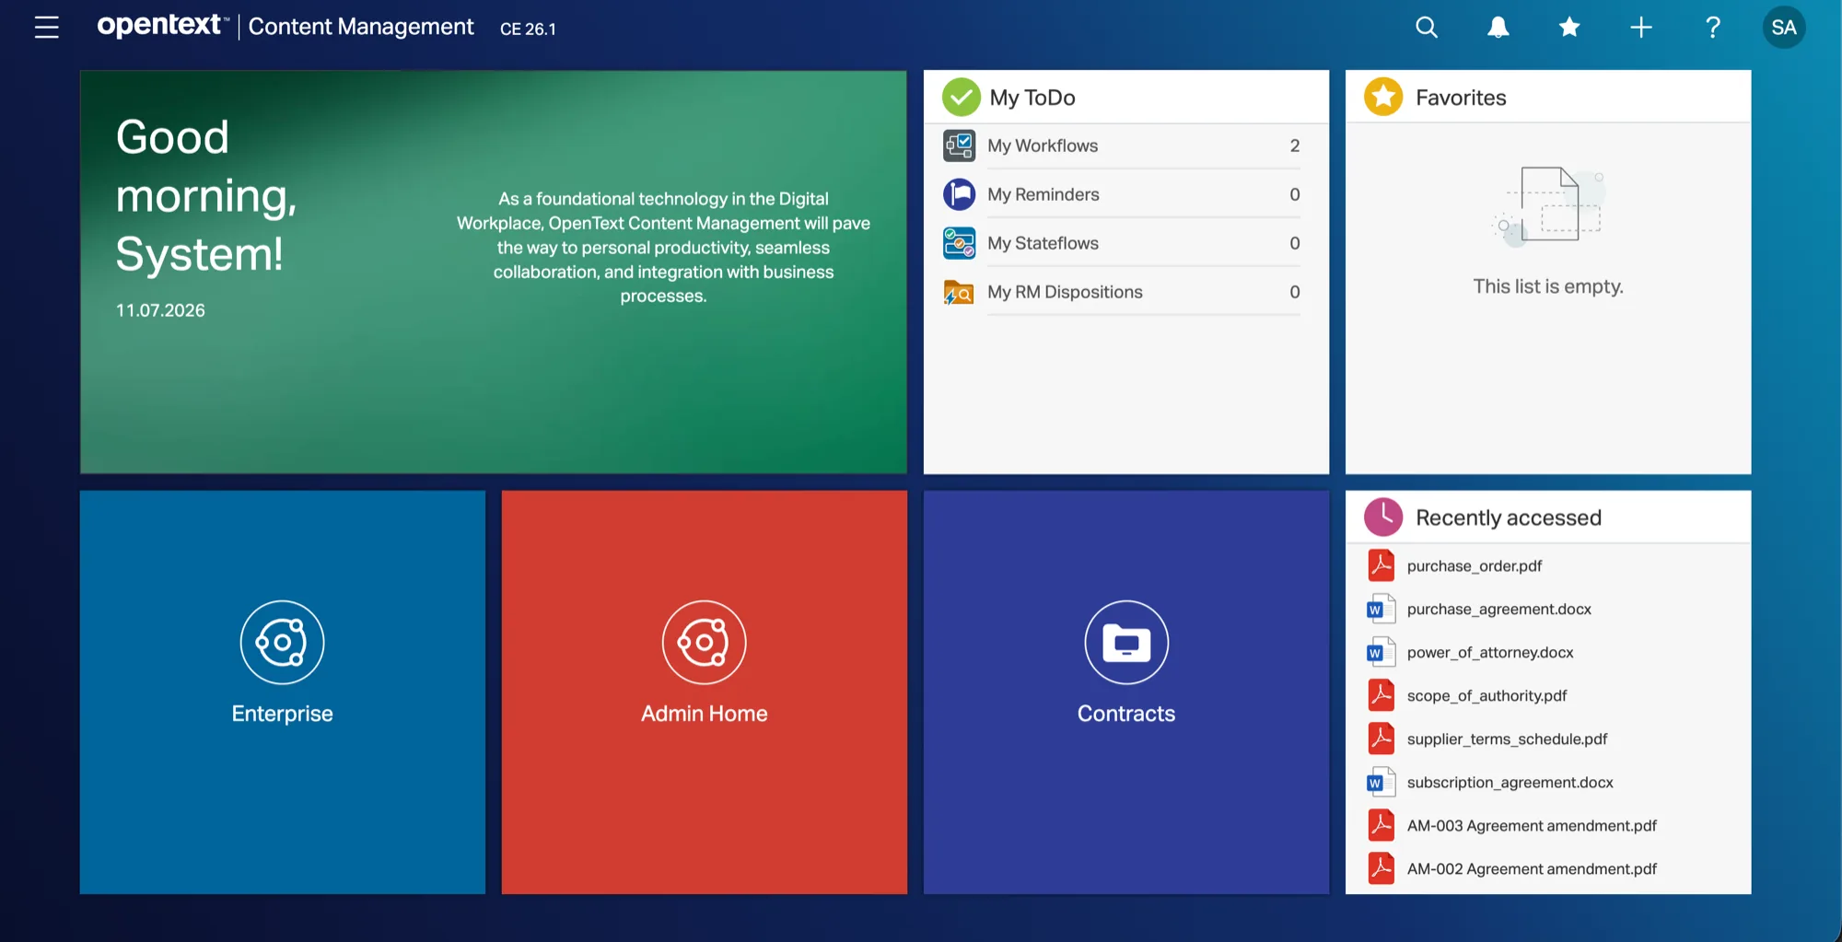Image resolution: width=1842 pixels, height=942 pixels.
Task: Click the My Stateflows count of 0
Action: 1295,243
